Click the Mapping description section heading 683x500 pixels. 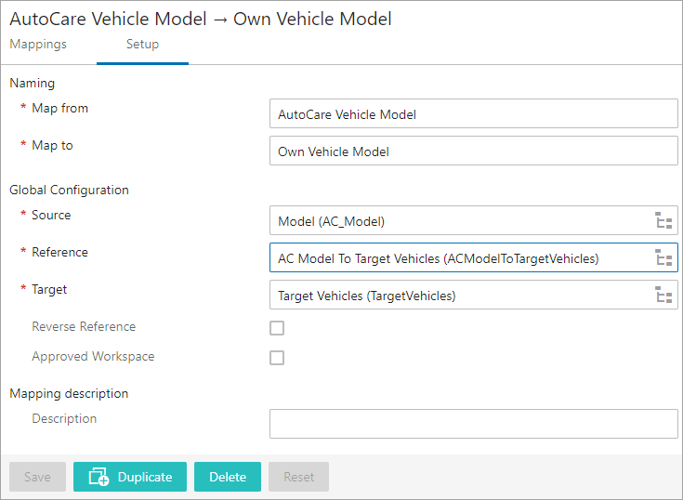tap(69, 393)
